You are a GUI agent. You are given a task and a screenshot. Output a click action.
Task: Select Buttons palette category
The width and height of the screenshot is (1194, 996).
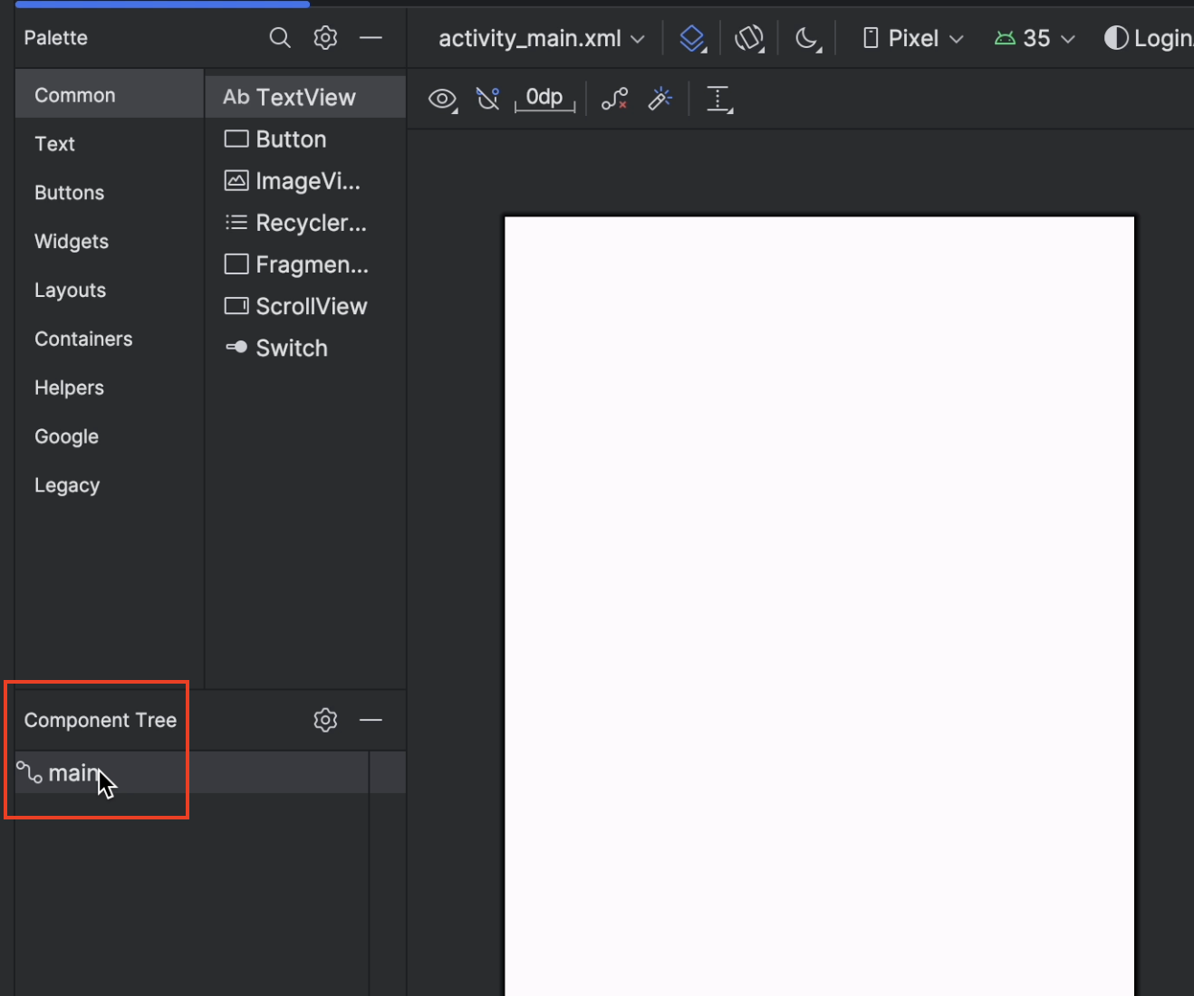110,193
